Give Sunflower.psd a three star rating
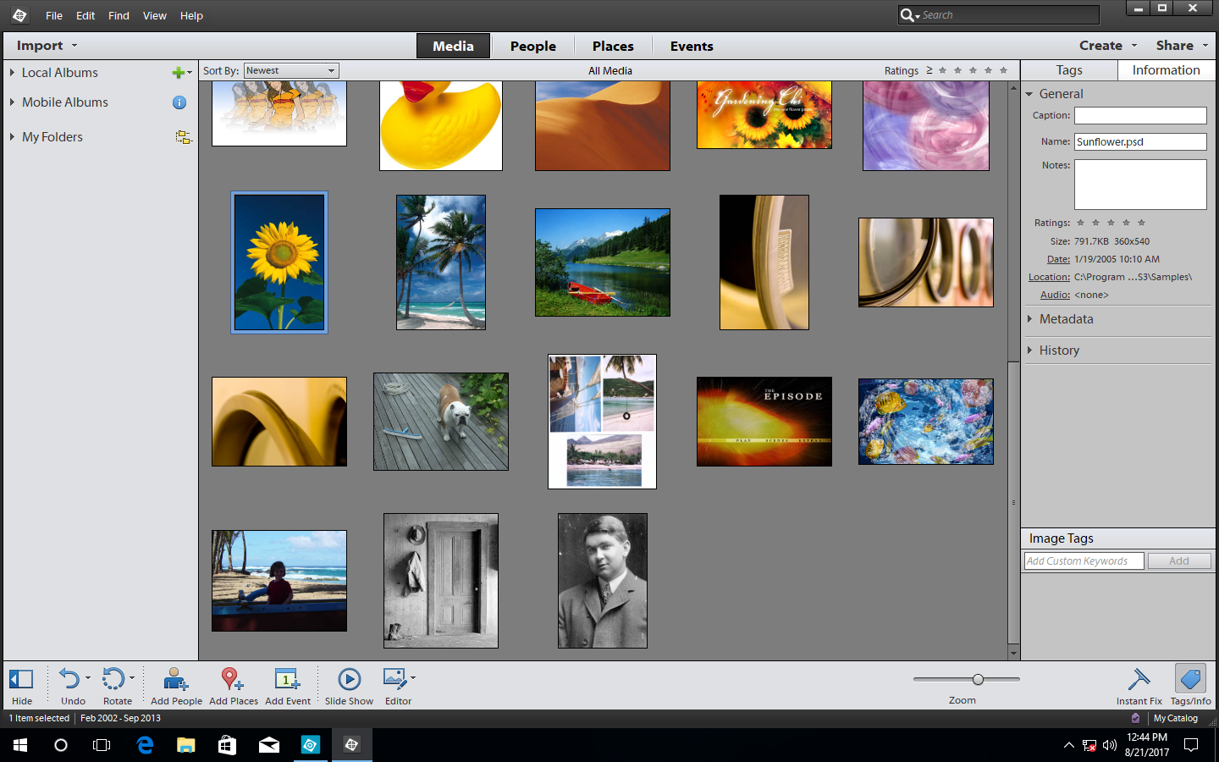This screenshot has width=1219, height=762. pyautogui.click(x=1111, y=223)
